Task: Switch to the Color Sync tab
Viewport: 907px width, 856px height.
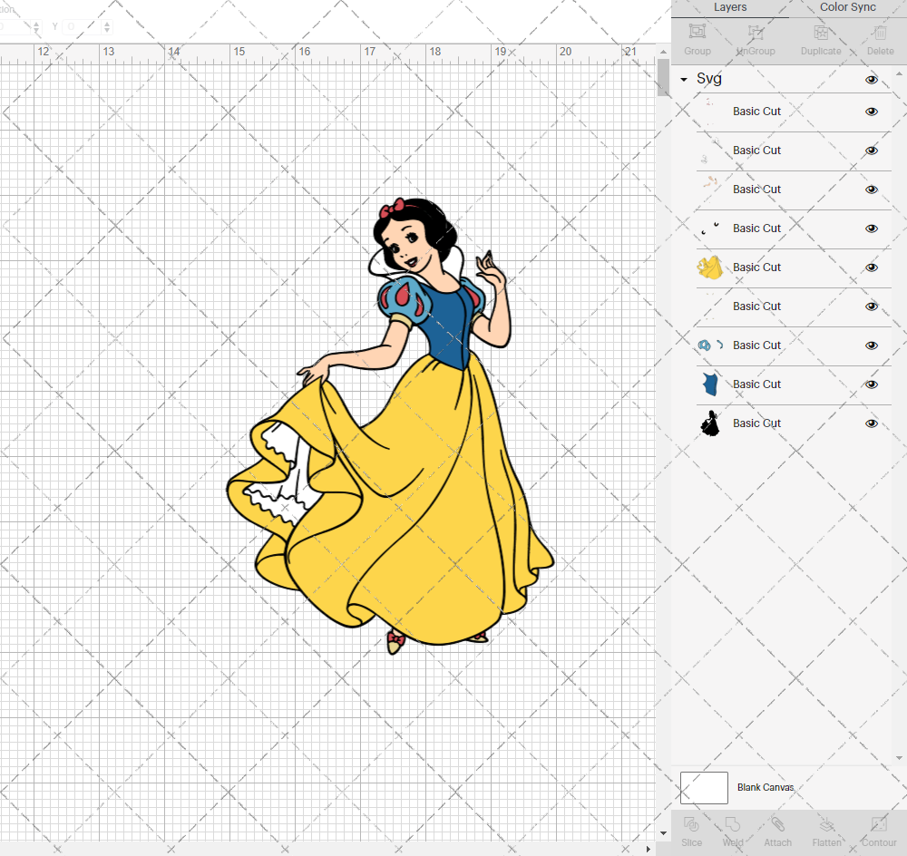Action: pyautogui.click(x=847, y=7)
